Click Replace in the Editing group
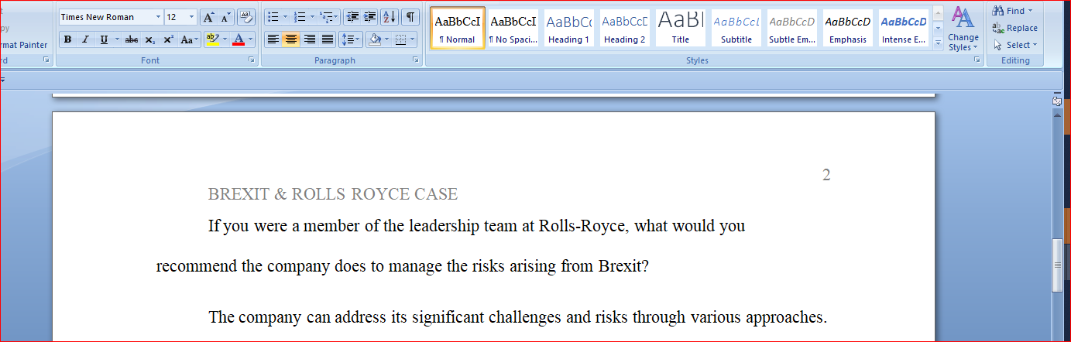The image size is (1071, 342). 1015,28
